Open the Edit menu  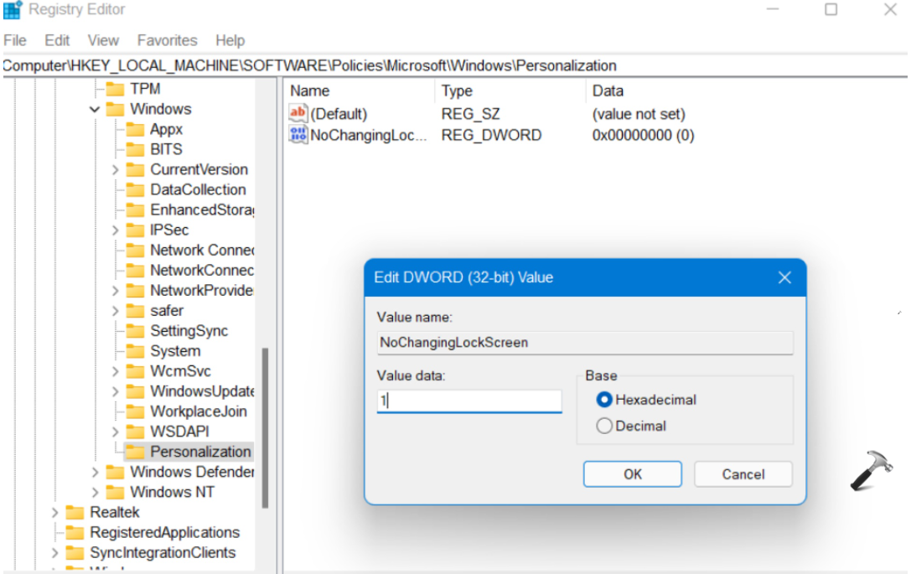(57, 40)
